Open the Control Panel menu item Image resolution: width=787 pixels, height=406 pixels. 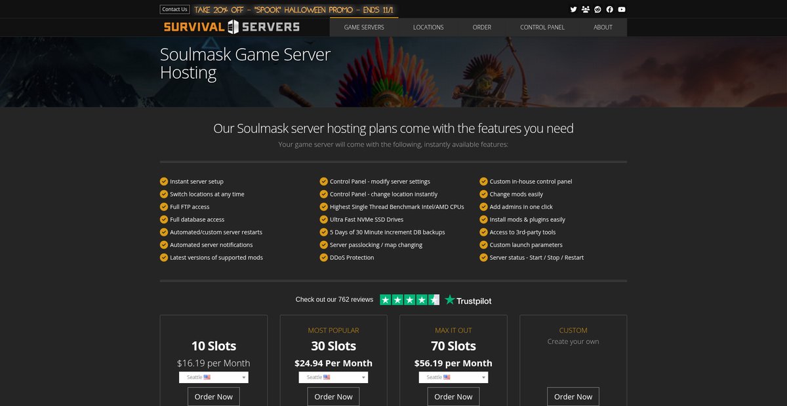(x=542, y=28)
